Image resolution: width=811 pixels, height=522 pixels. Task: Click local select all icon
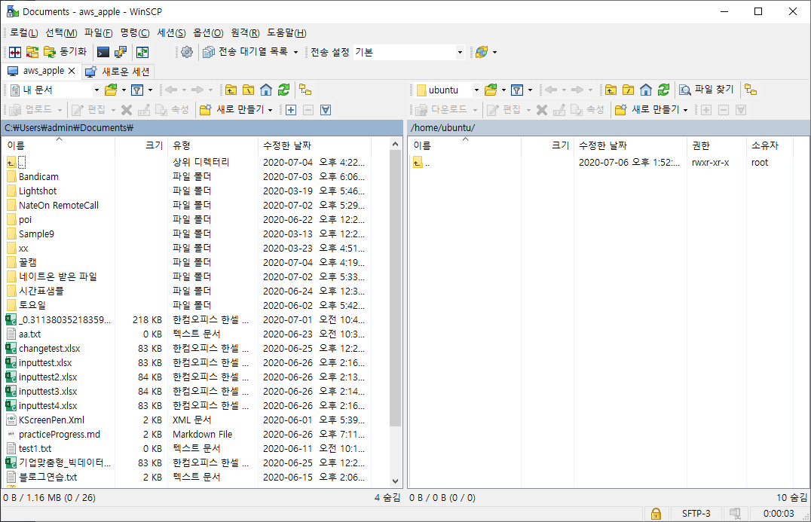coord(326,109)
